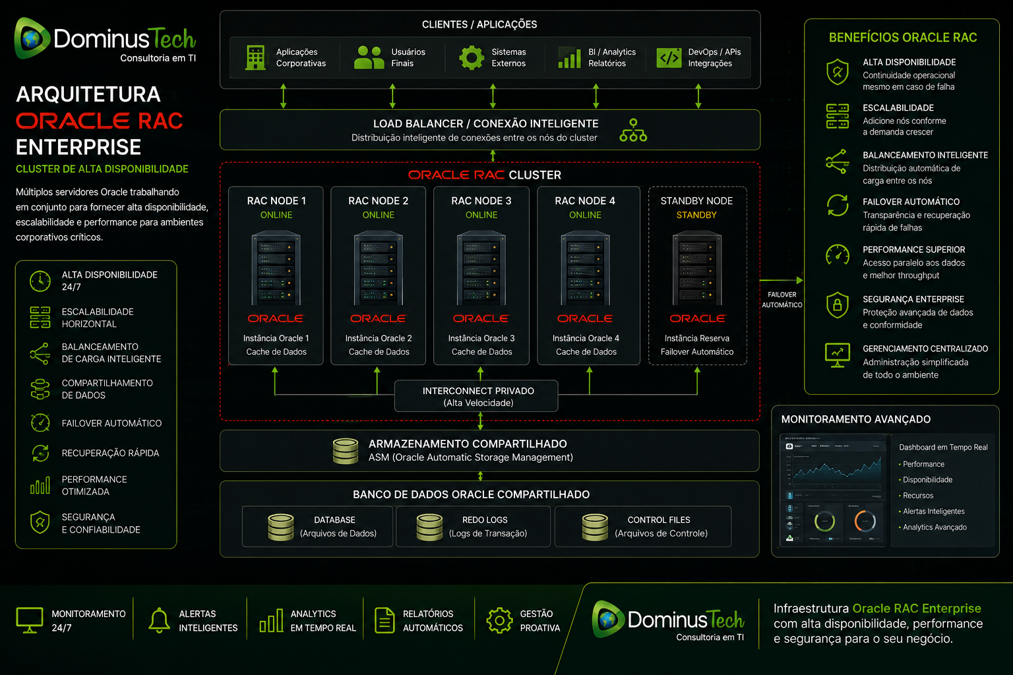Click the Performance Superior speedometer icon
1013x675 pixels.
tap(838, 254)
